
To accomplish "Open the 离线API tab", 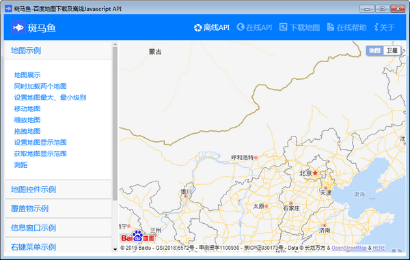I will (x=212, y=27).
